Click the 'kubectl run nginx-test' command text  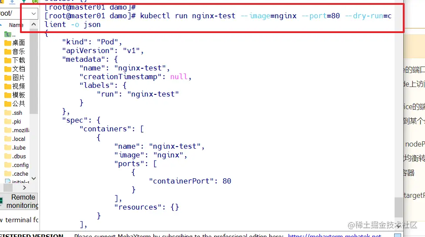tap(188, 16)
